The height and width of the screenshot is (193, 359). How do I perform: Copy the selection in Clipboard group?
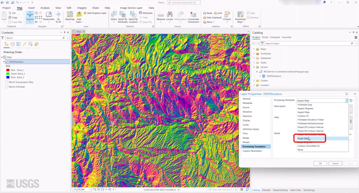click(x=13, y=17)
